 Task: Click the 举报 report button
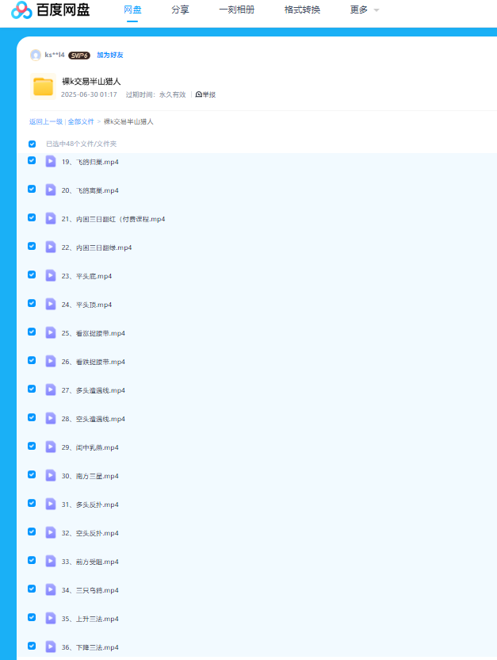click(205, 94)
